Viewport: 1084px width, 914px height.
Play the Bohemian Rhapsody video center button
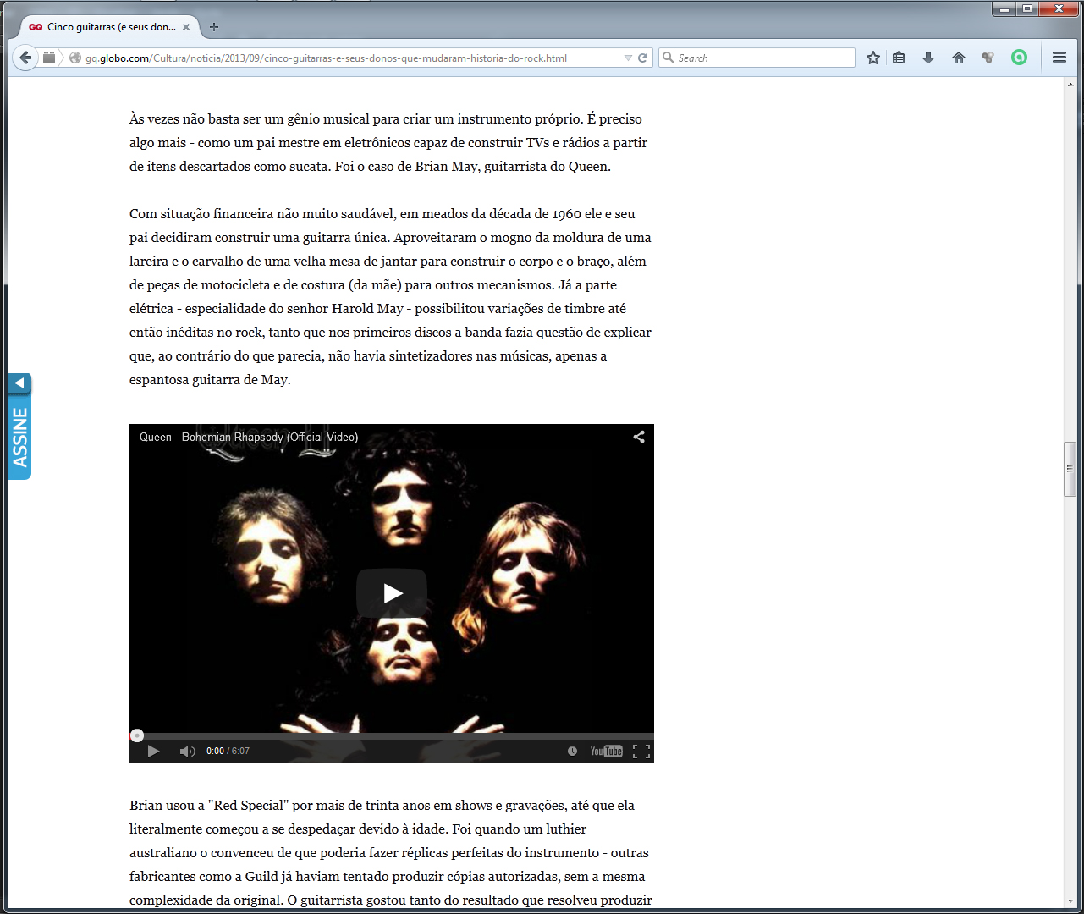(392, 593)
